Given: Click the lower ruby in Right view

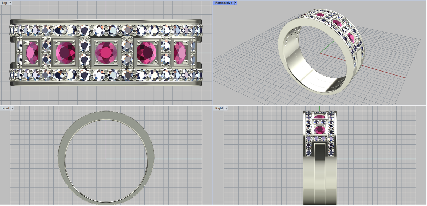Looking at the screenshot, I should click(319, 130).
